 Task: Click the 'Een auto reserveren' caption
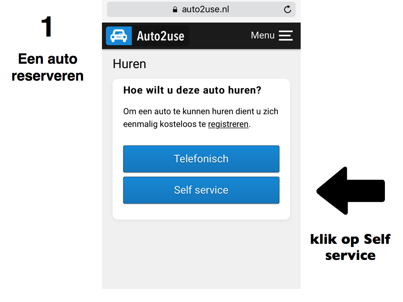[48, 67]
